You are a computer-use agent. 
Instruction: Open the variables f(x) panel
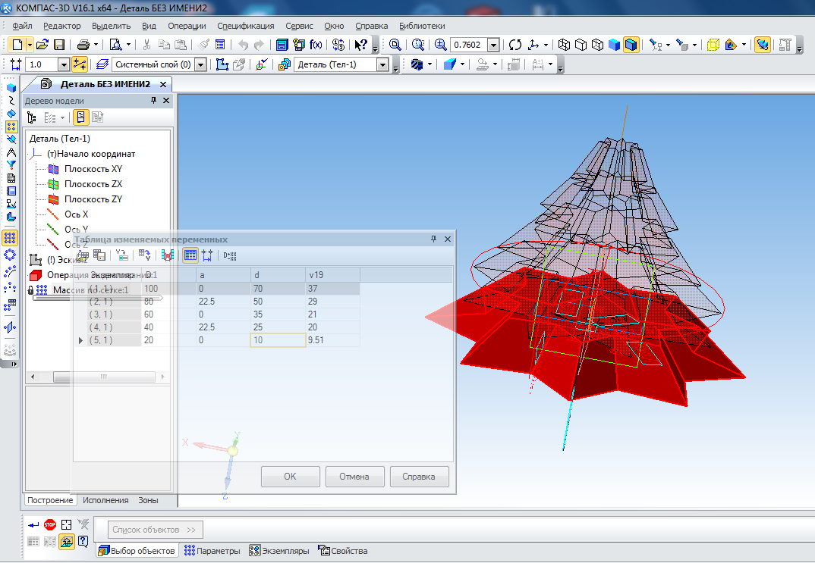pos(316,45)
